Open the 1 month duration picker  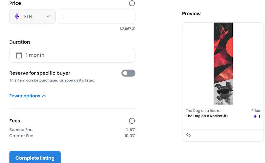72,55
